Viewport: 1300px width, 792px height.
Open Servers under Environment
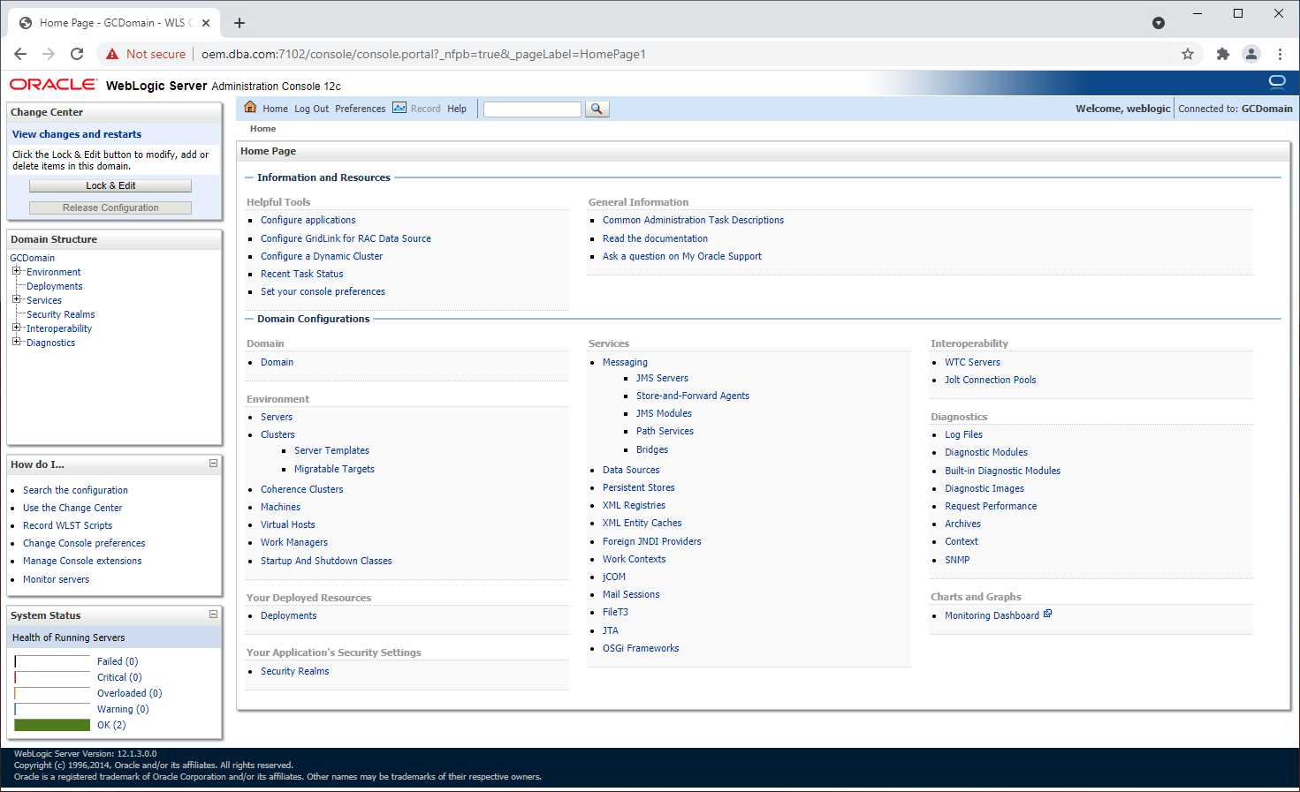(276, 417)
